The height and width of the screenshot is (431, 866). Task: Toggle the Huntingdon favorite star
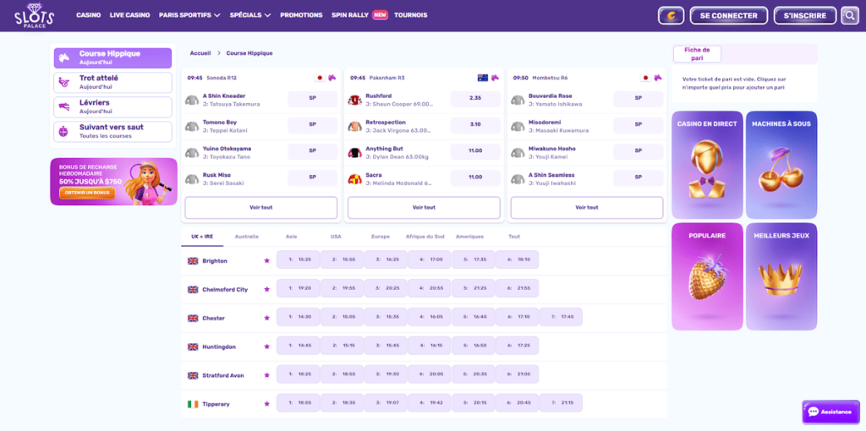tap(266, 346)
